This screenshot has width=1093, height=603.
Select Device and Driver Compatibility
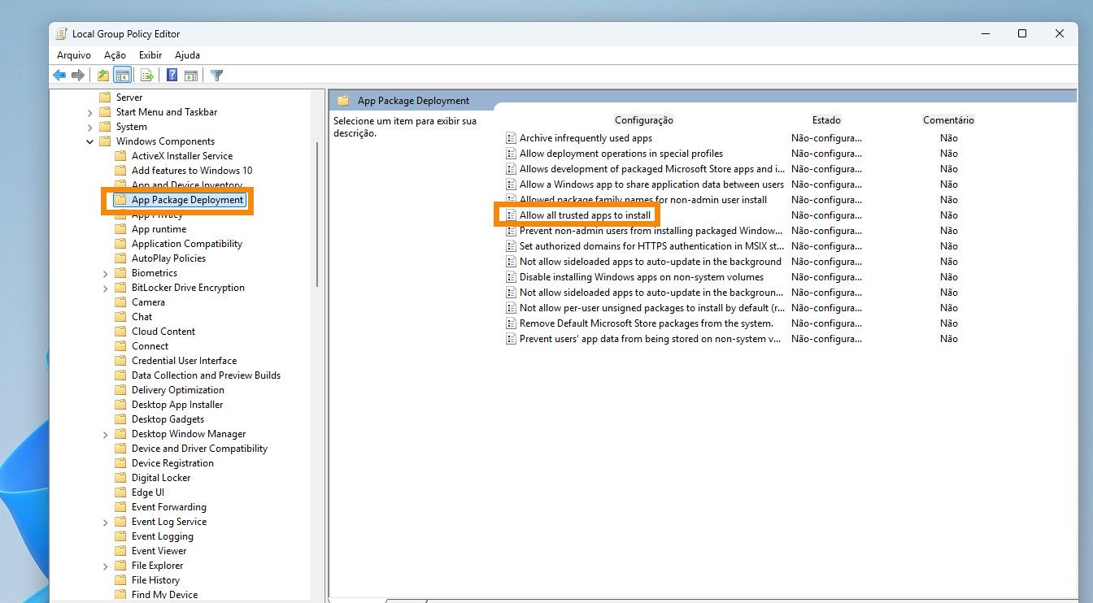pos(200,449)
